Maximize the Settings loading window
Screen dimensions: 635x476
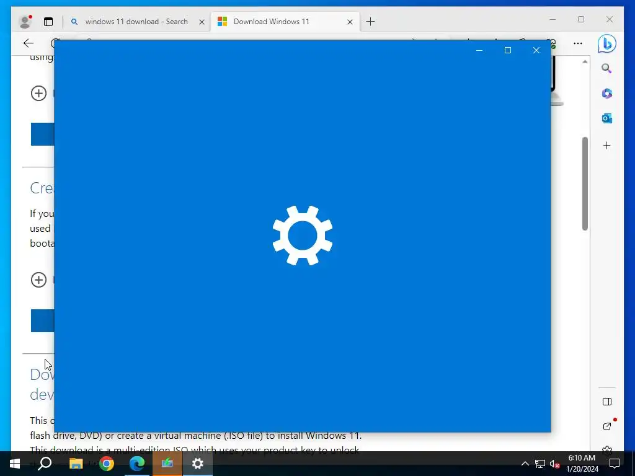pyautogui.click(x=508, y=50)
